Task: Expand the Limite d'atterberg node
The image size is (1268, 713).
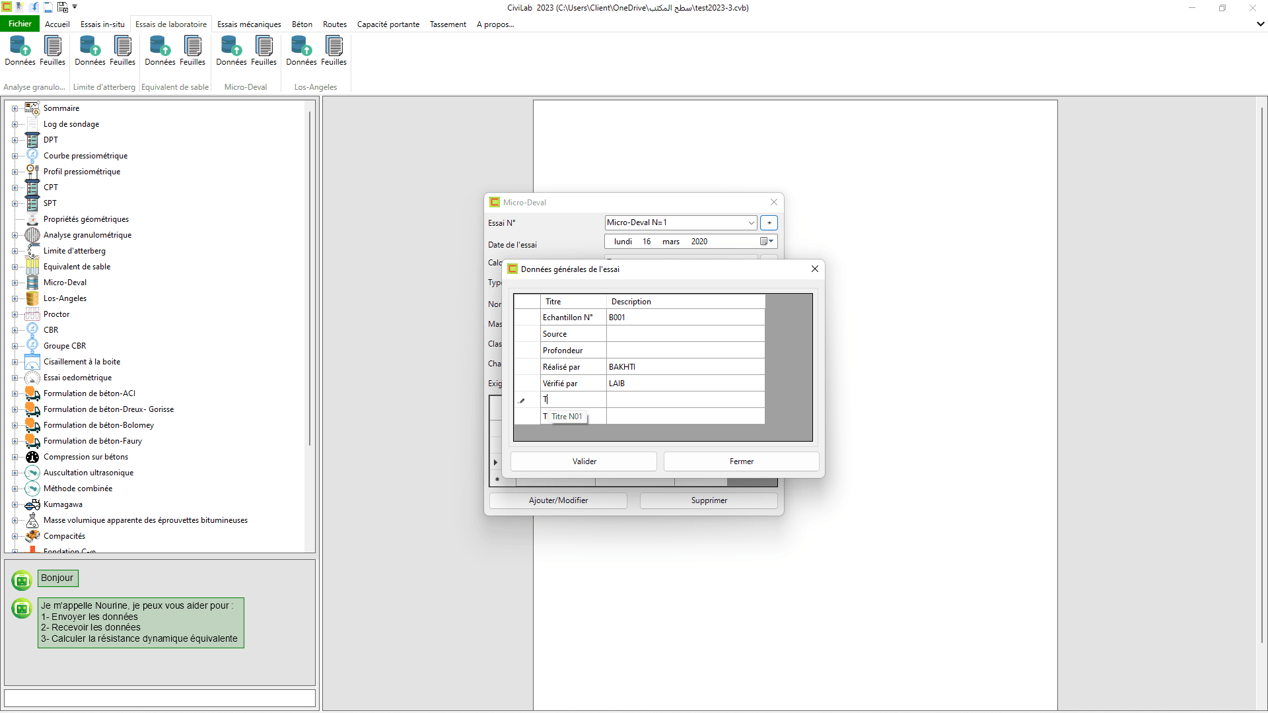Action: pos(15,251)
